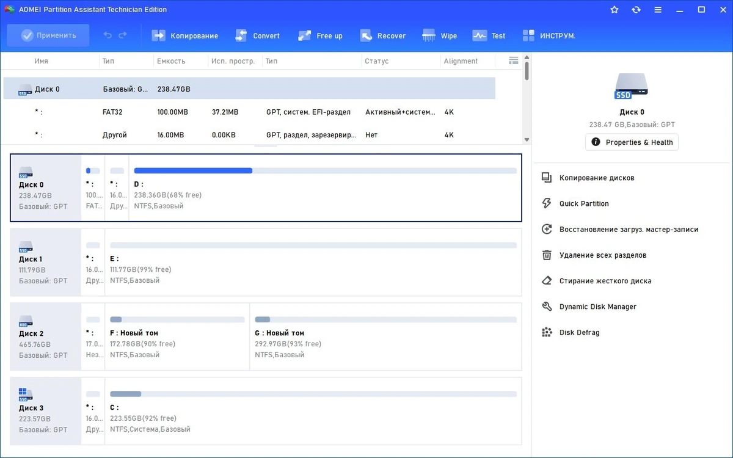This screenshot has height=458, width=733.
Task: Click the Статус column header
Action: [376, 61]
